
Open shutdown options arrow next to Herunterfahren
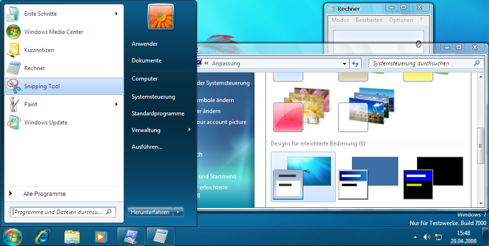[x=179, y=212]
